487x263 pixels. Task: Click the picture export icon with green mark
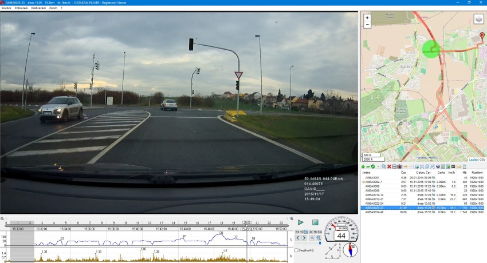[417, 166]
